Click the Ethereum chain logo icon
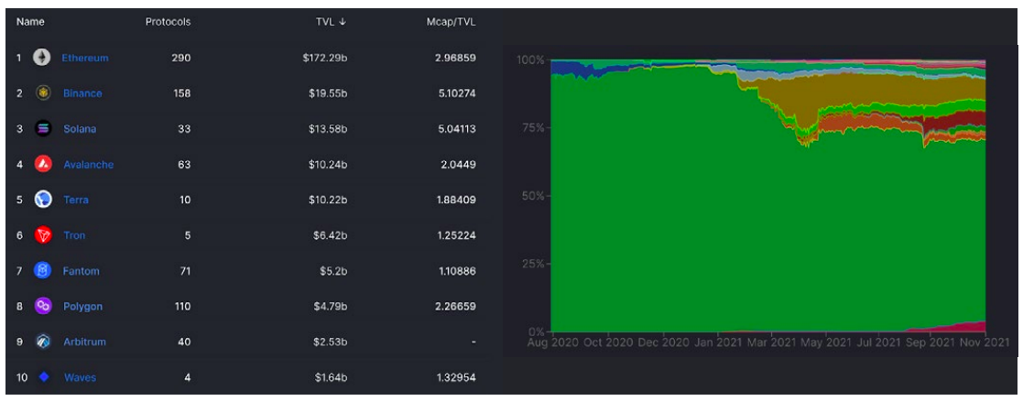Screen dimensions: 1023x401 click(43, 58)
